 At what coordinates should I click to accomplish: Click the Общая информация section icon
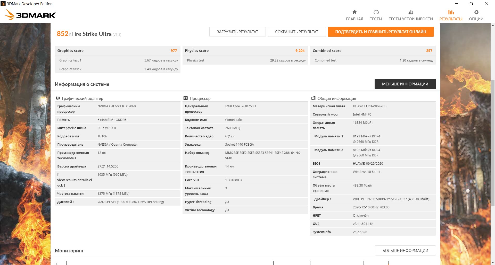tap(313, 98)
